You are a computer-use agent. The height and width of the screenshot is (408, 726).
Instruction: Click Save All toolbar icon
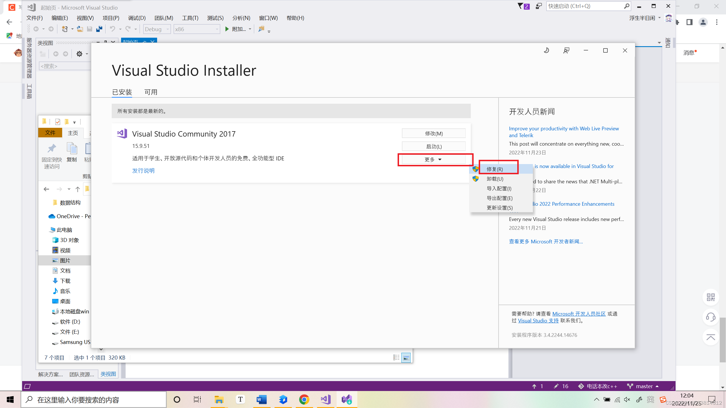pyautogui.click(x=99, y=29)
